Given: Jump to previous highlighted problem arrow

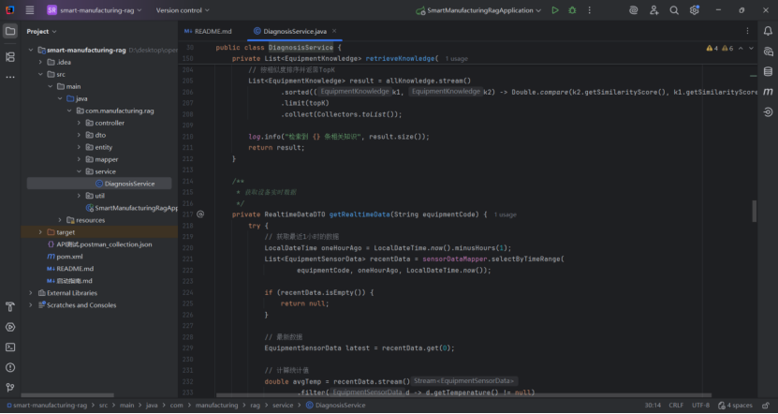Looking at the screenshot, I should [741, 48].
